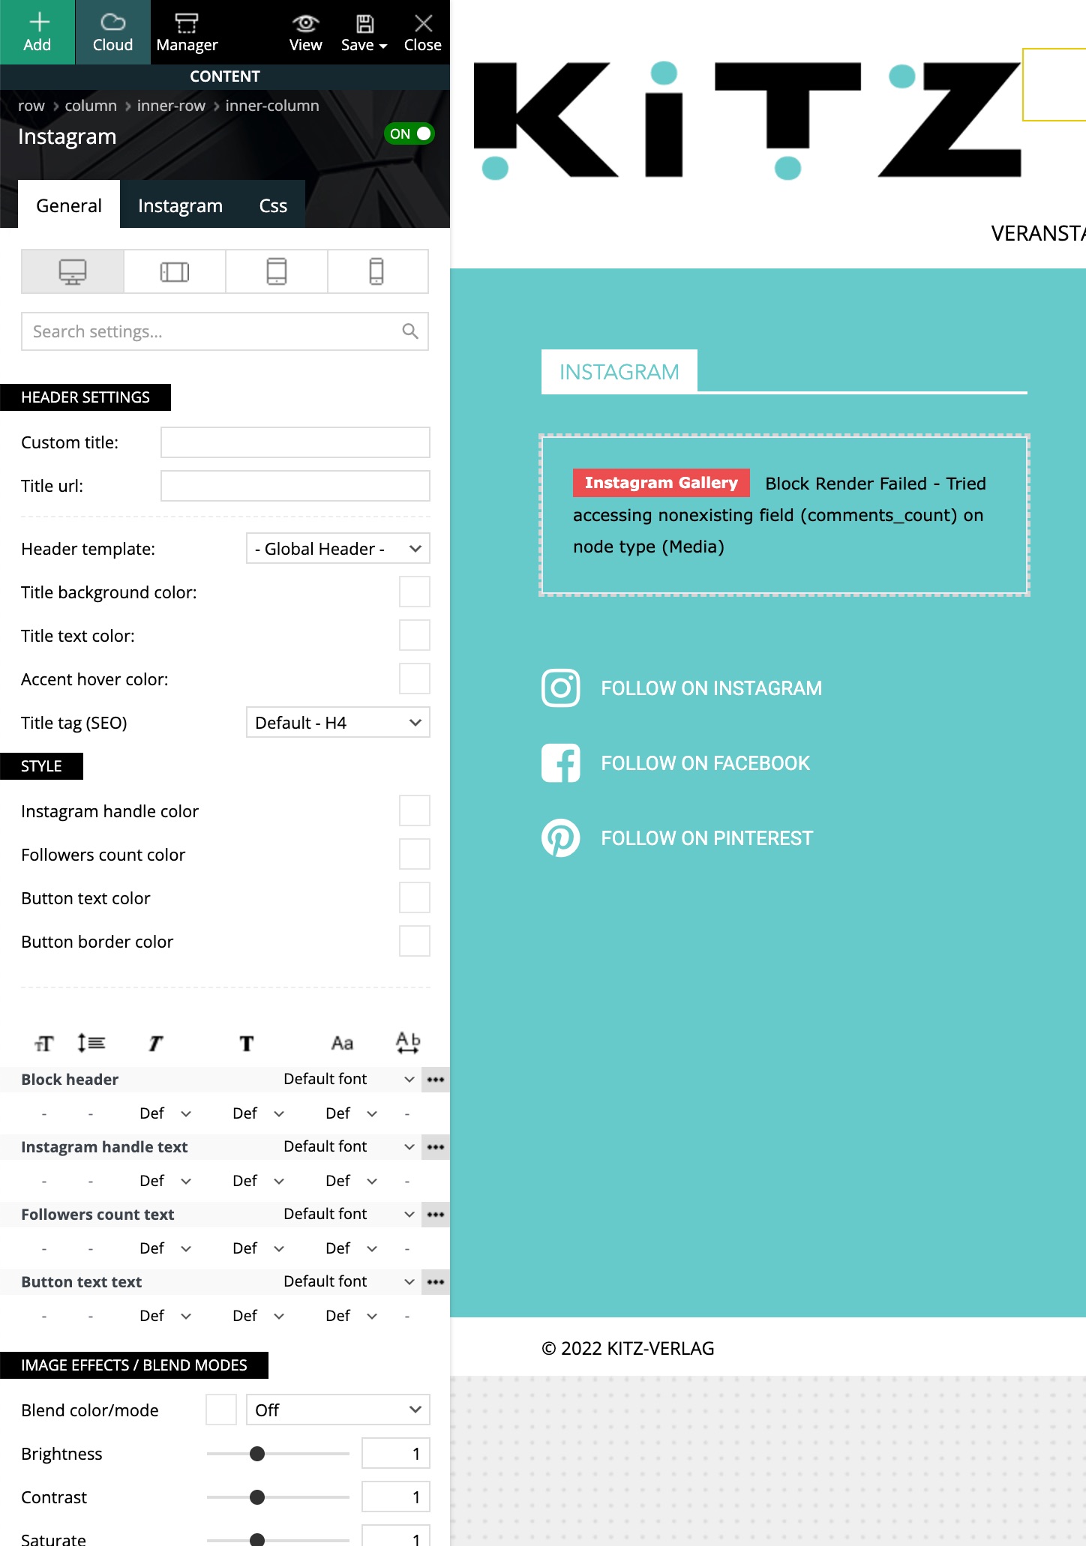Screen dimensions: 1086x1546
Task: Open Instagram handle text font family dropdown
Action: 349,1146
